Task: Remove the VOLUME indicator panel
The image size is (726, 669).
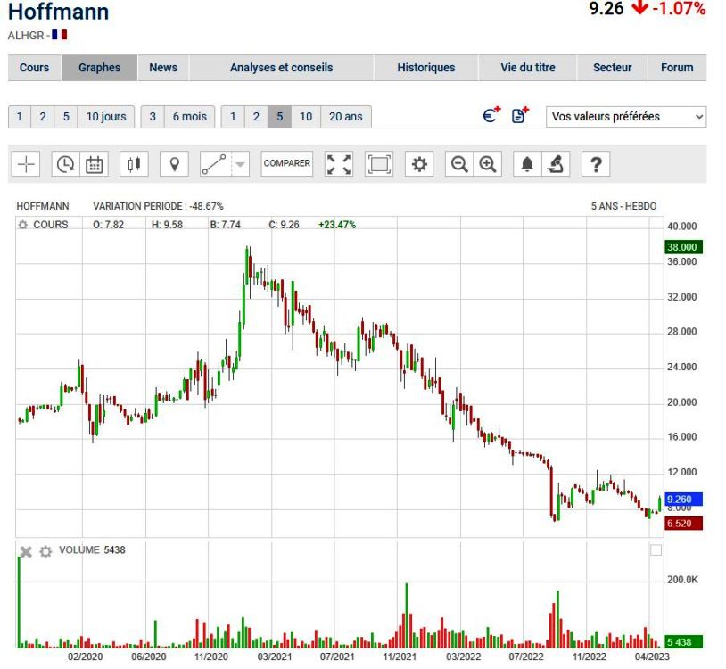Action: (x=26, y=551)
